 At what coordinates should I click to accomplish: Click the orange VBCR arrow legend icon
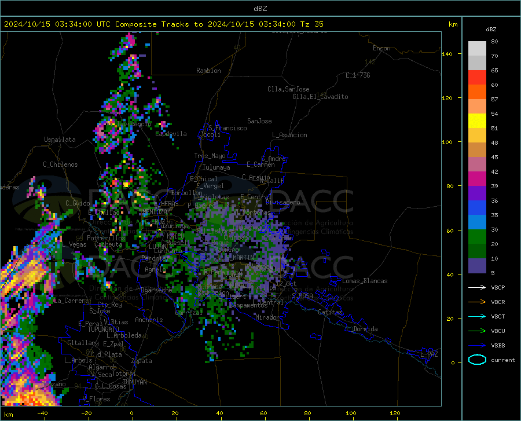click(x=477, y=302)
